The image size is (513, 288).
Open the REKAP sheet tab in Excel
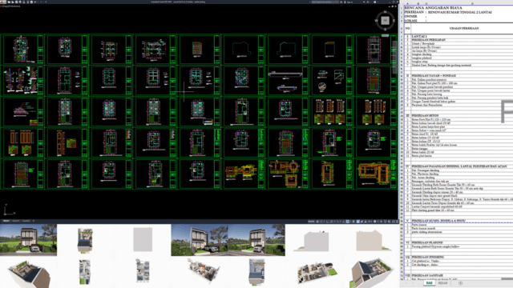click(x=443, y=282)
